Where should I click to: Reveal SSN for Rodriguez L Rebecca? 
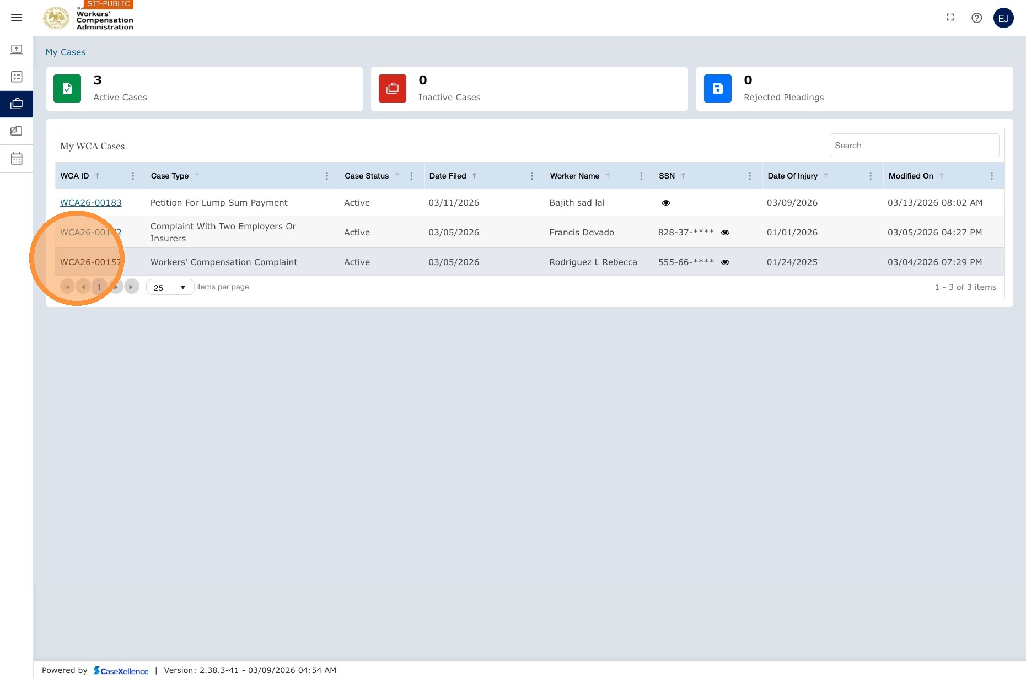726,262
